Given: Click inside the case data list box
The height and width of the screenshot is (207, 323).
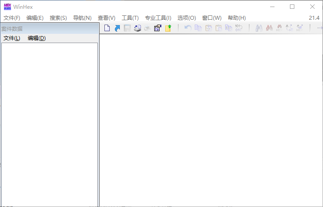Looking at the screenshot, I should [50, 124].
